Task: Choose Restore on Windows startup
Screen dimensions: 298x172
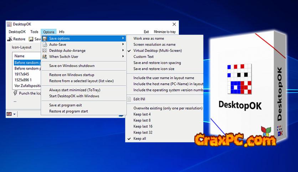Action: (x=72, y=75)
